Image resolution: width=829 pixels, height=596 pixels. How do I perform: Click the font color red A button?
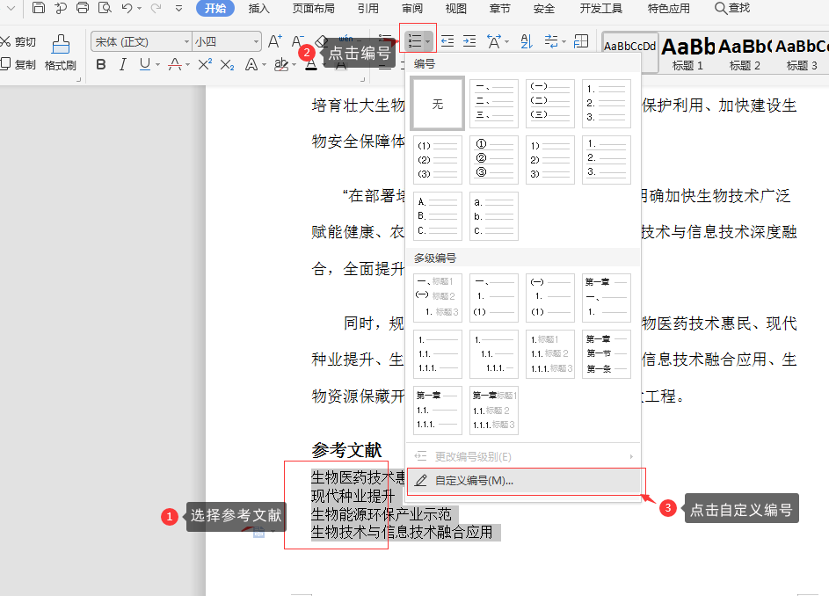(311, 65)
